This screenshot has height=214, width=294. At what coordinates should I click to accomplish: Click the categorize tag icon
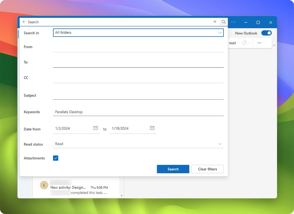click(x=244, y=43)
